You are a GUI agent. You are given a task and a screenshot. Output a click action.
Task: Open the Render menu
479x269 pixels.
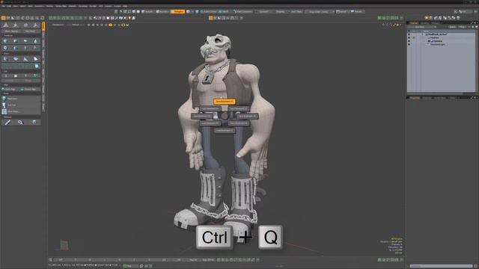[x=93, y=6]
